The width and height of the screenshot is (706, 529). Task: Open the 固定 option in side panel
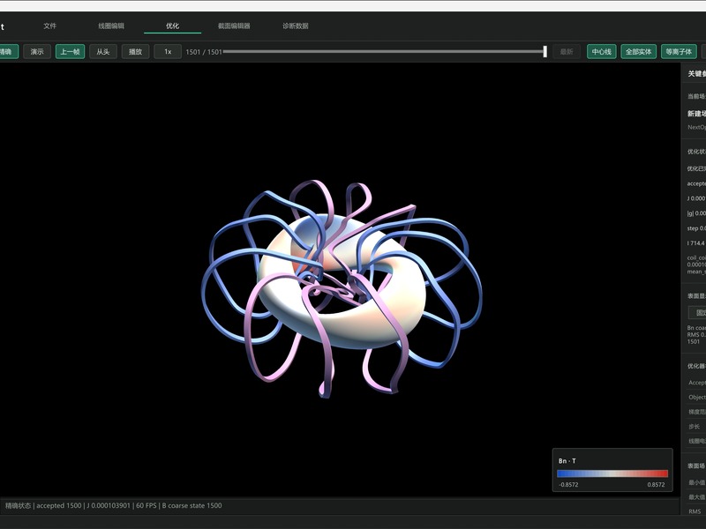[x=698, y=313]
